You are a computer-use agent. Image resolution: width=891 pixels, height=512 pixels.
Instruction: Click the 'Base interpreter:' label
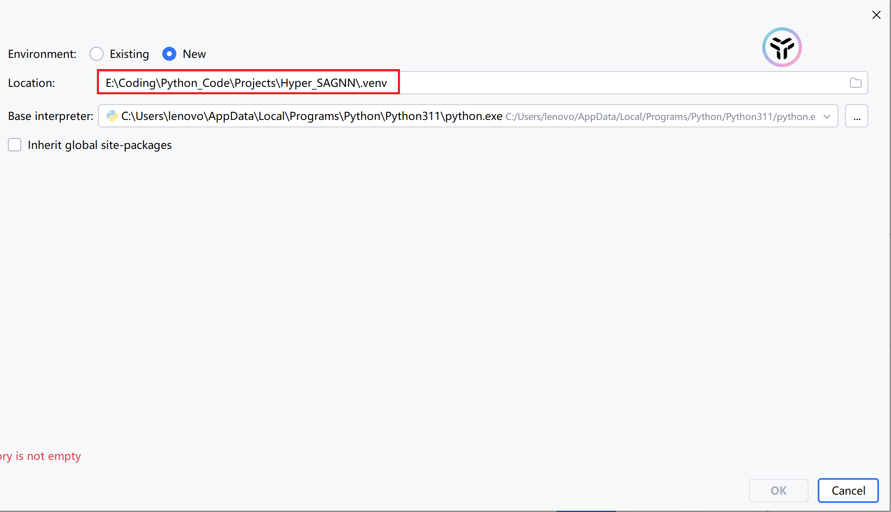[x=51, y=116]
